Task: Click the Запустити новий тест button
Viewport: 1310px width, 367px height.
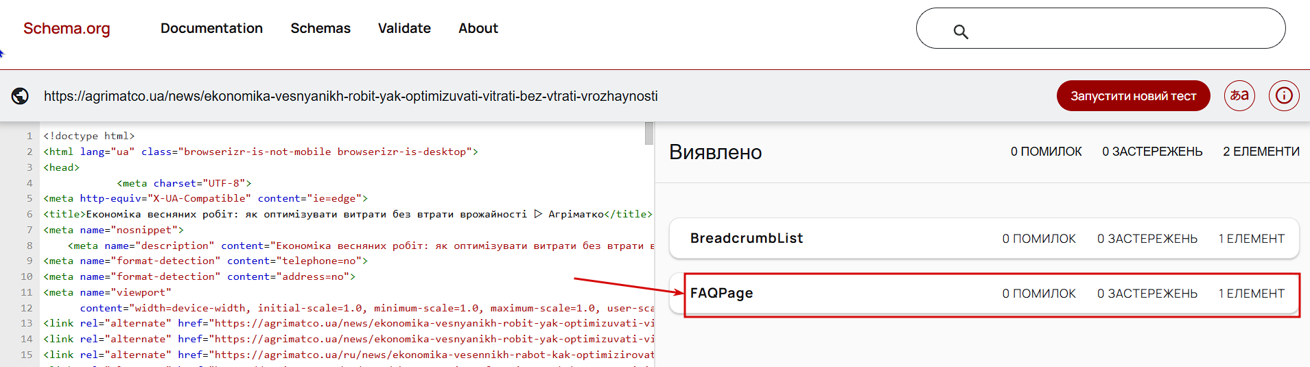Action: (x=1133, y=96)
